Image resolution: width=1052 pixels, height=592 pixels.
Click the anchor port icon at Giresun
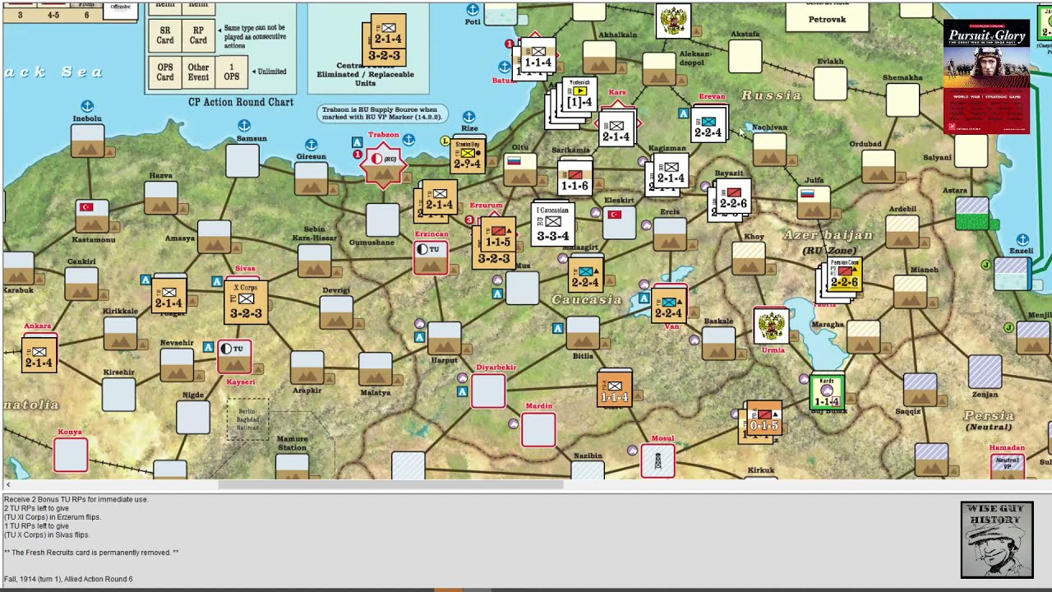[x=311, y=145]
